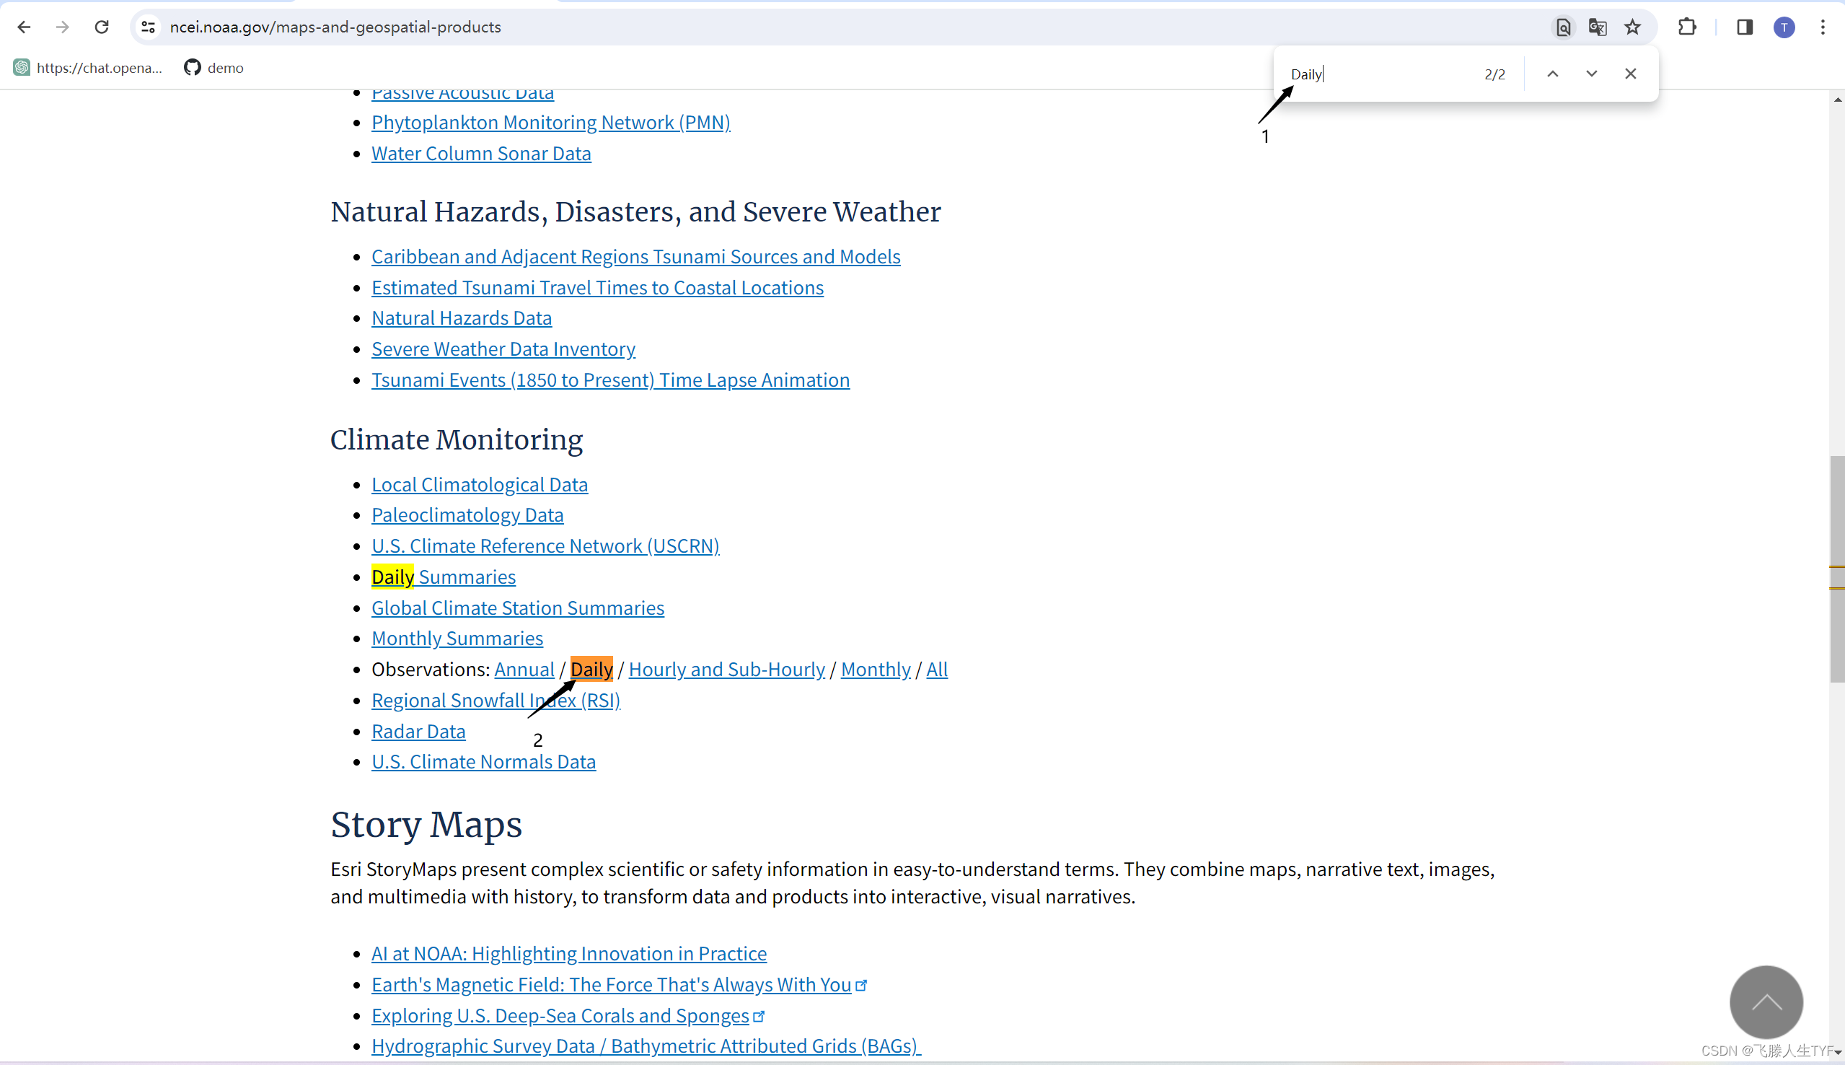Click Natural Hazards, Disasters, and Severe Weather heading
Viewport: 1845px width, 1065px height.
635,212
